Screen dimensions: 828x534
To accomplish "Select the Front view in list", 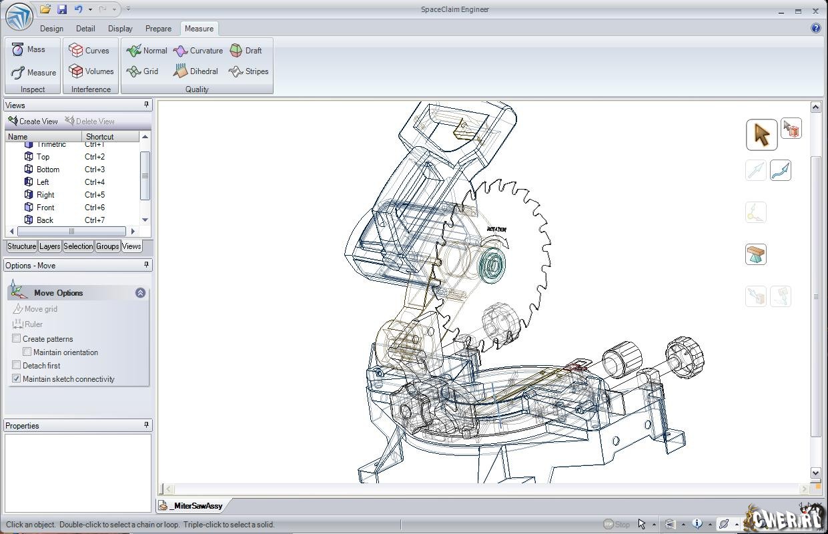I will (45, 208).
